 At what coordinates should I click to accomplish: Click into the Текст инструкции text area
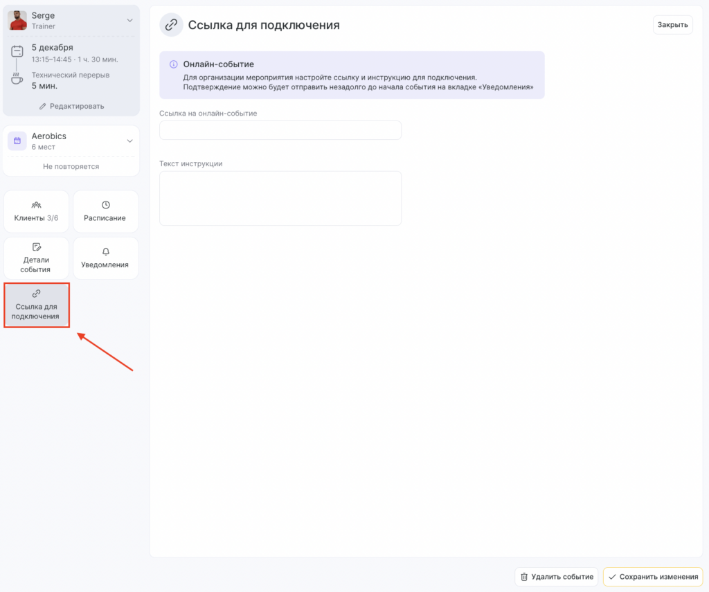click(280, 198)
